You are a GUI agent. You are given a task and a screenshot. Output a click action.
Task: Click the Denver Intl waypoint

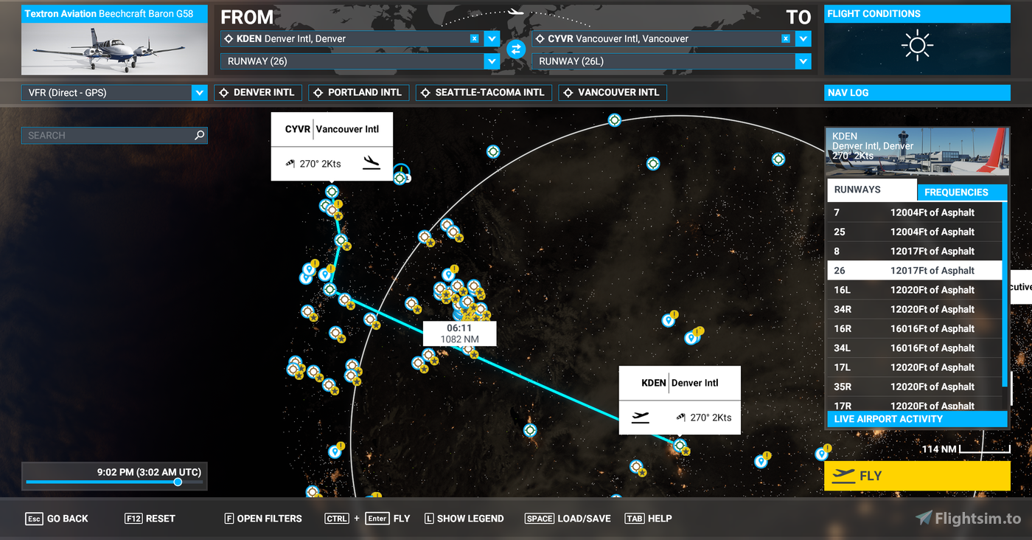click(256, 93)
